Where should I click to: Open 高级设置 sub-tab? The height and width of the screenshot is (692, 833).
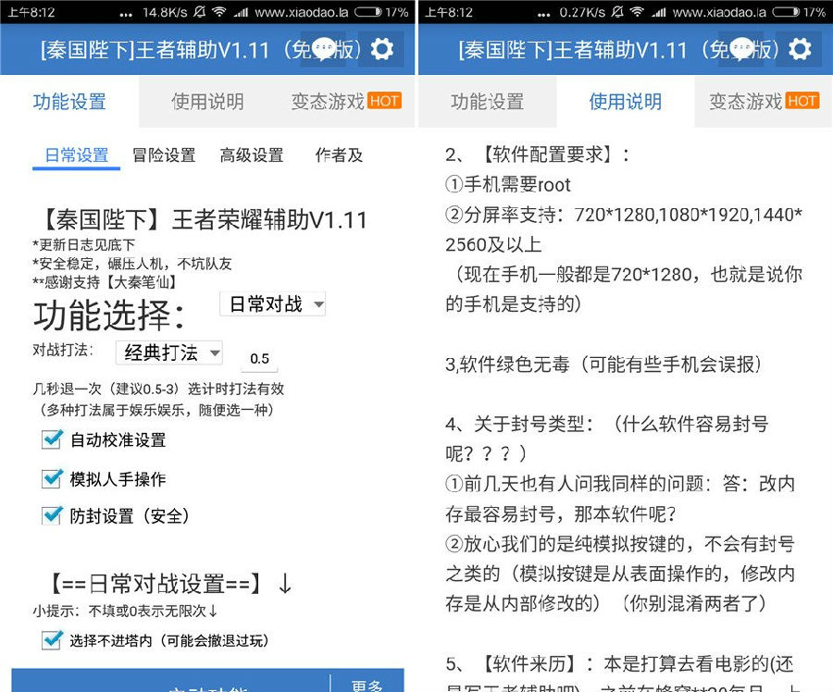(251, 155)
